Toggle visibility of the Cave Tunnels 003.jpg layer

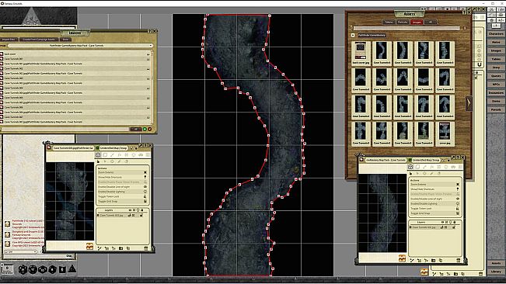coord(129,215)
